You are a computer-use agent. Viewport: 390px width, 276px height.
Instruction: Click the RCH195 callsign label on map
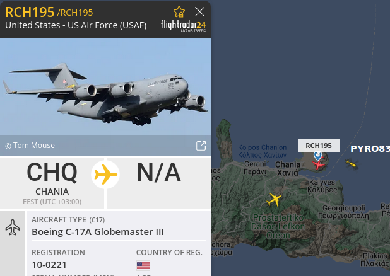pyautogui.click(x=319, y=146)
